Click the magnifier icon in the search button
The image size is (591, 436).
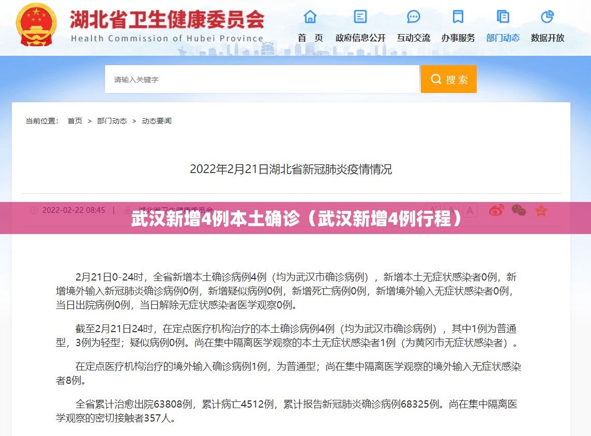pos(436,79)
